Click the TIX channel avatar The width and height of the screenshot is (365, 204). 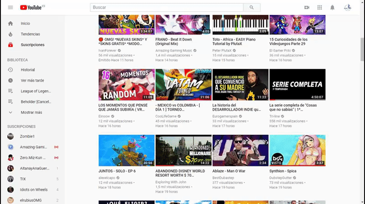[10, 179]
